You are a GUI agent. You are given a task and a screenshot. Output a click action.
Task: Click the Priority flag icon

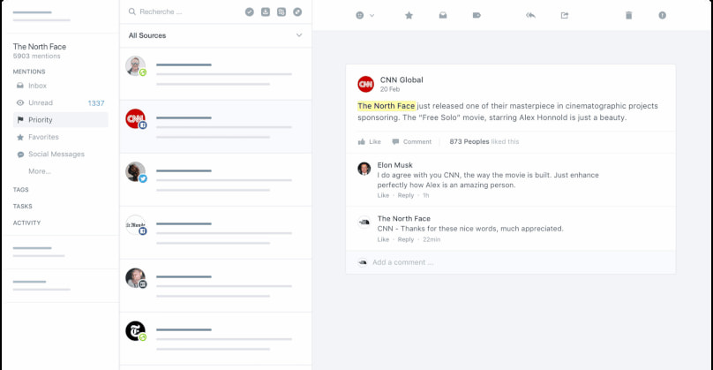(20, 120)
